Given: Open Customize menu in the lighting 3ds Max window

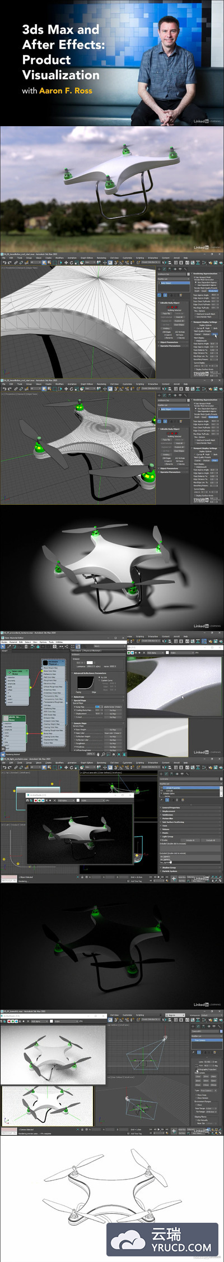Looking at the screenshot, I should tap(127, 763).
